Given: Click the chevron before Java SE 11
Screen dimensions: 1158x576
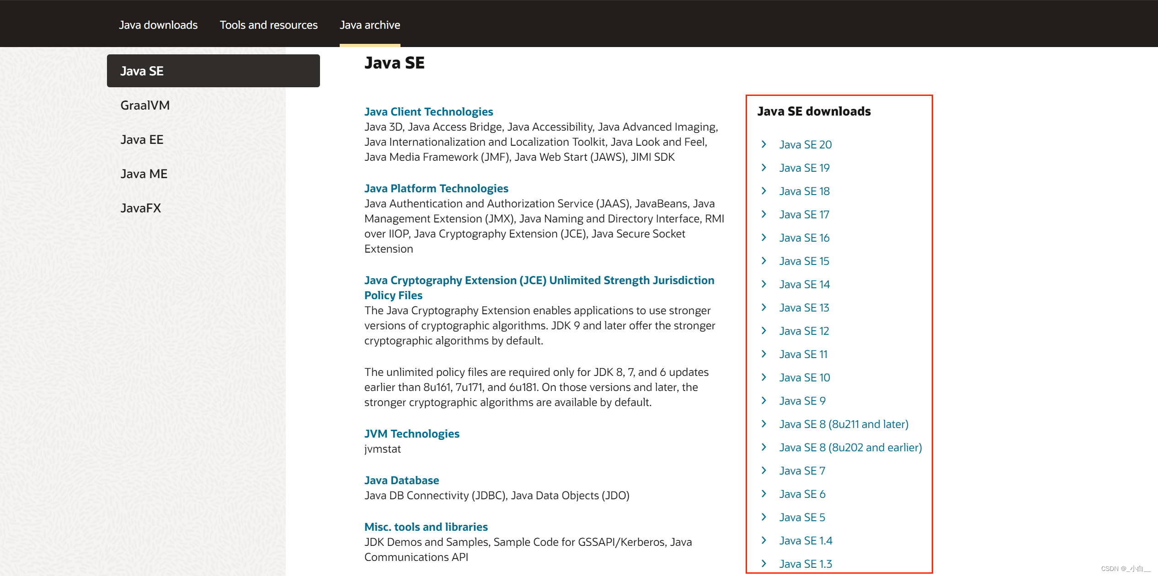Looking at the screenshot, I should click(763, 354).
